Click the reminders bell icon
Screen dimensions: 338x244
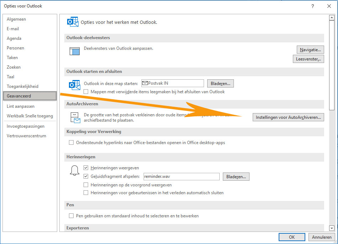point(75,171)
